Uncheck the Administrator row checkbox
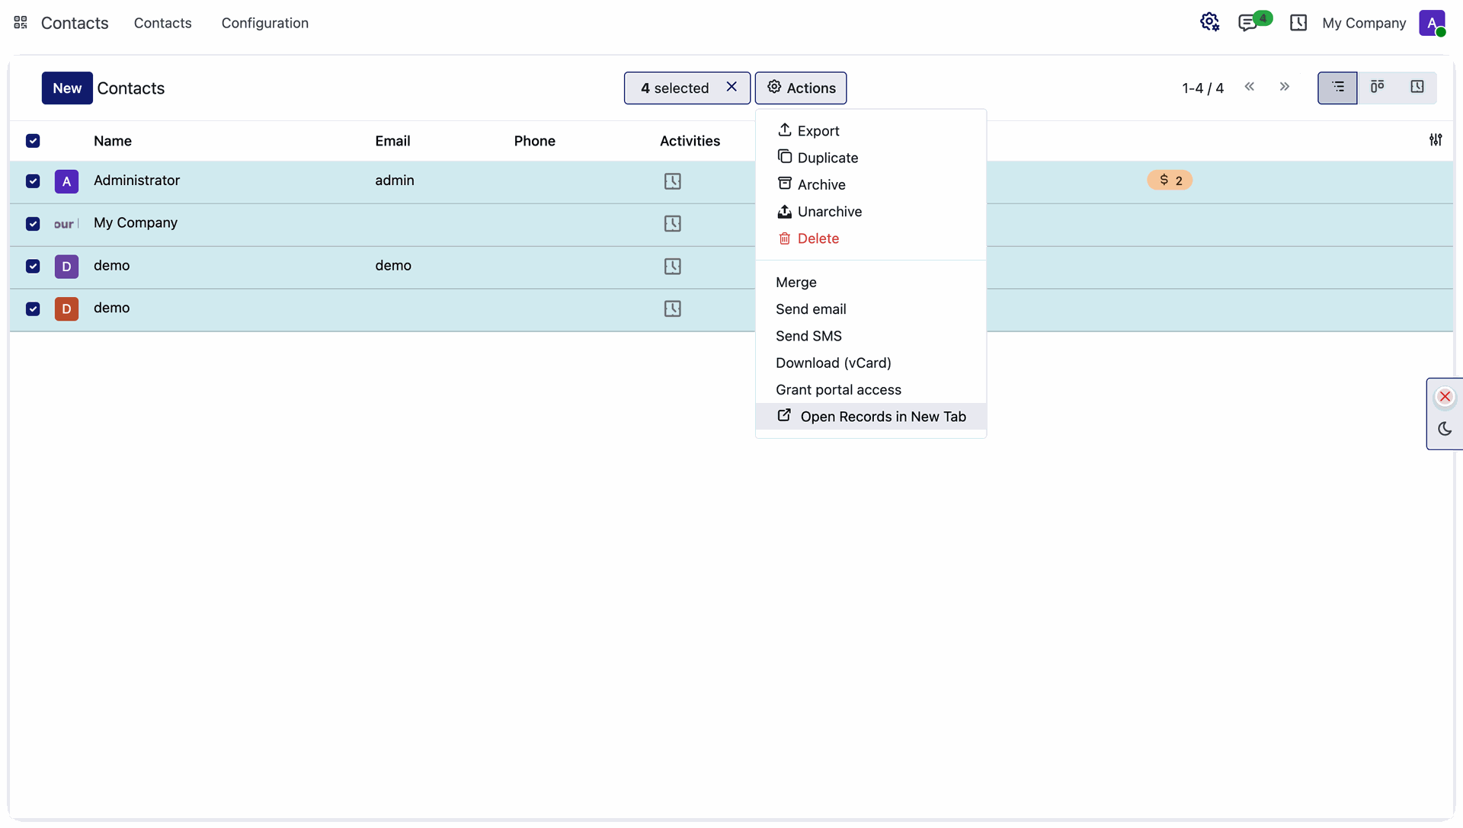 pos(33,181)
